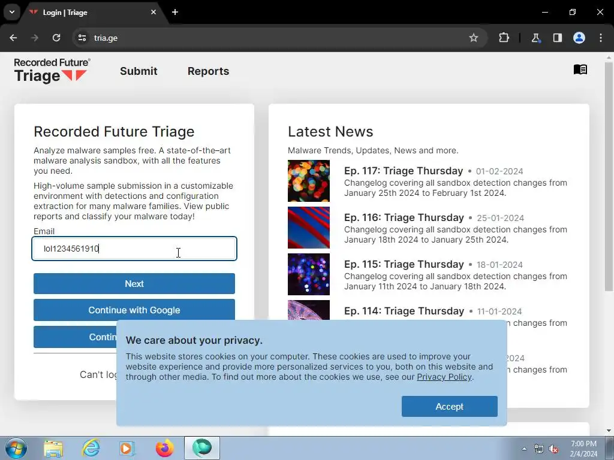Open the Reports page

[208, 71]
